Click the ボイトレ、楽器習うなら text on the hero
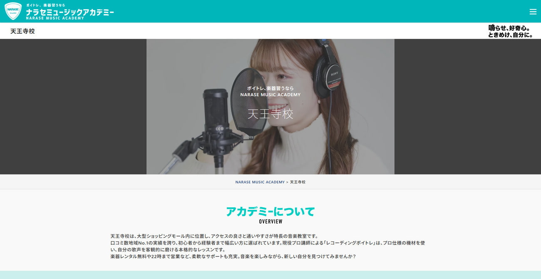 click(x=270, y=88)
